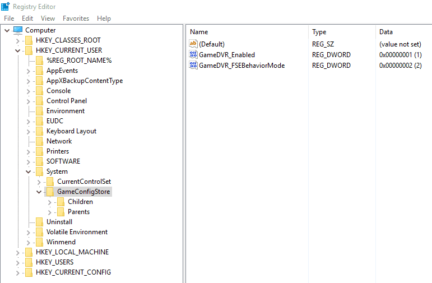Viewport: 432px width, 283px height.
Task: Click the Computer icon in the tree
Action: pyautogui.click(x=18, y=30)
